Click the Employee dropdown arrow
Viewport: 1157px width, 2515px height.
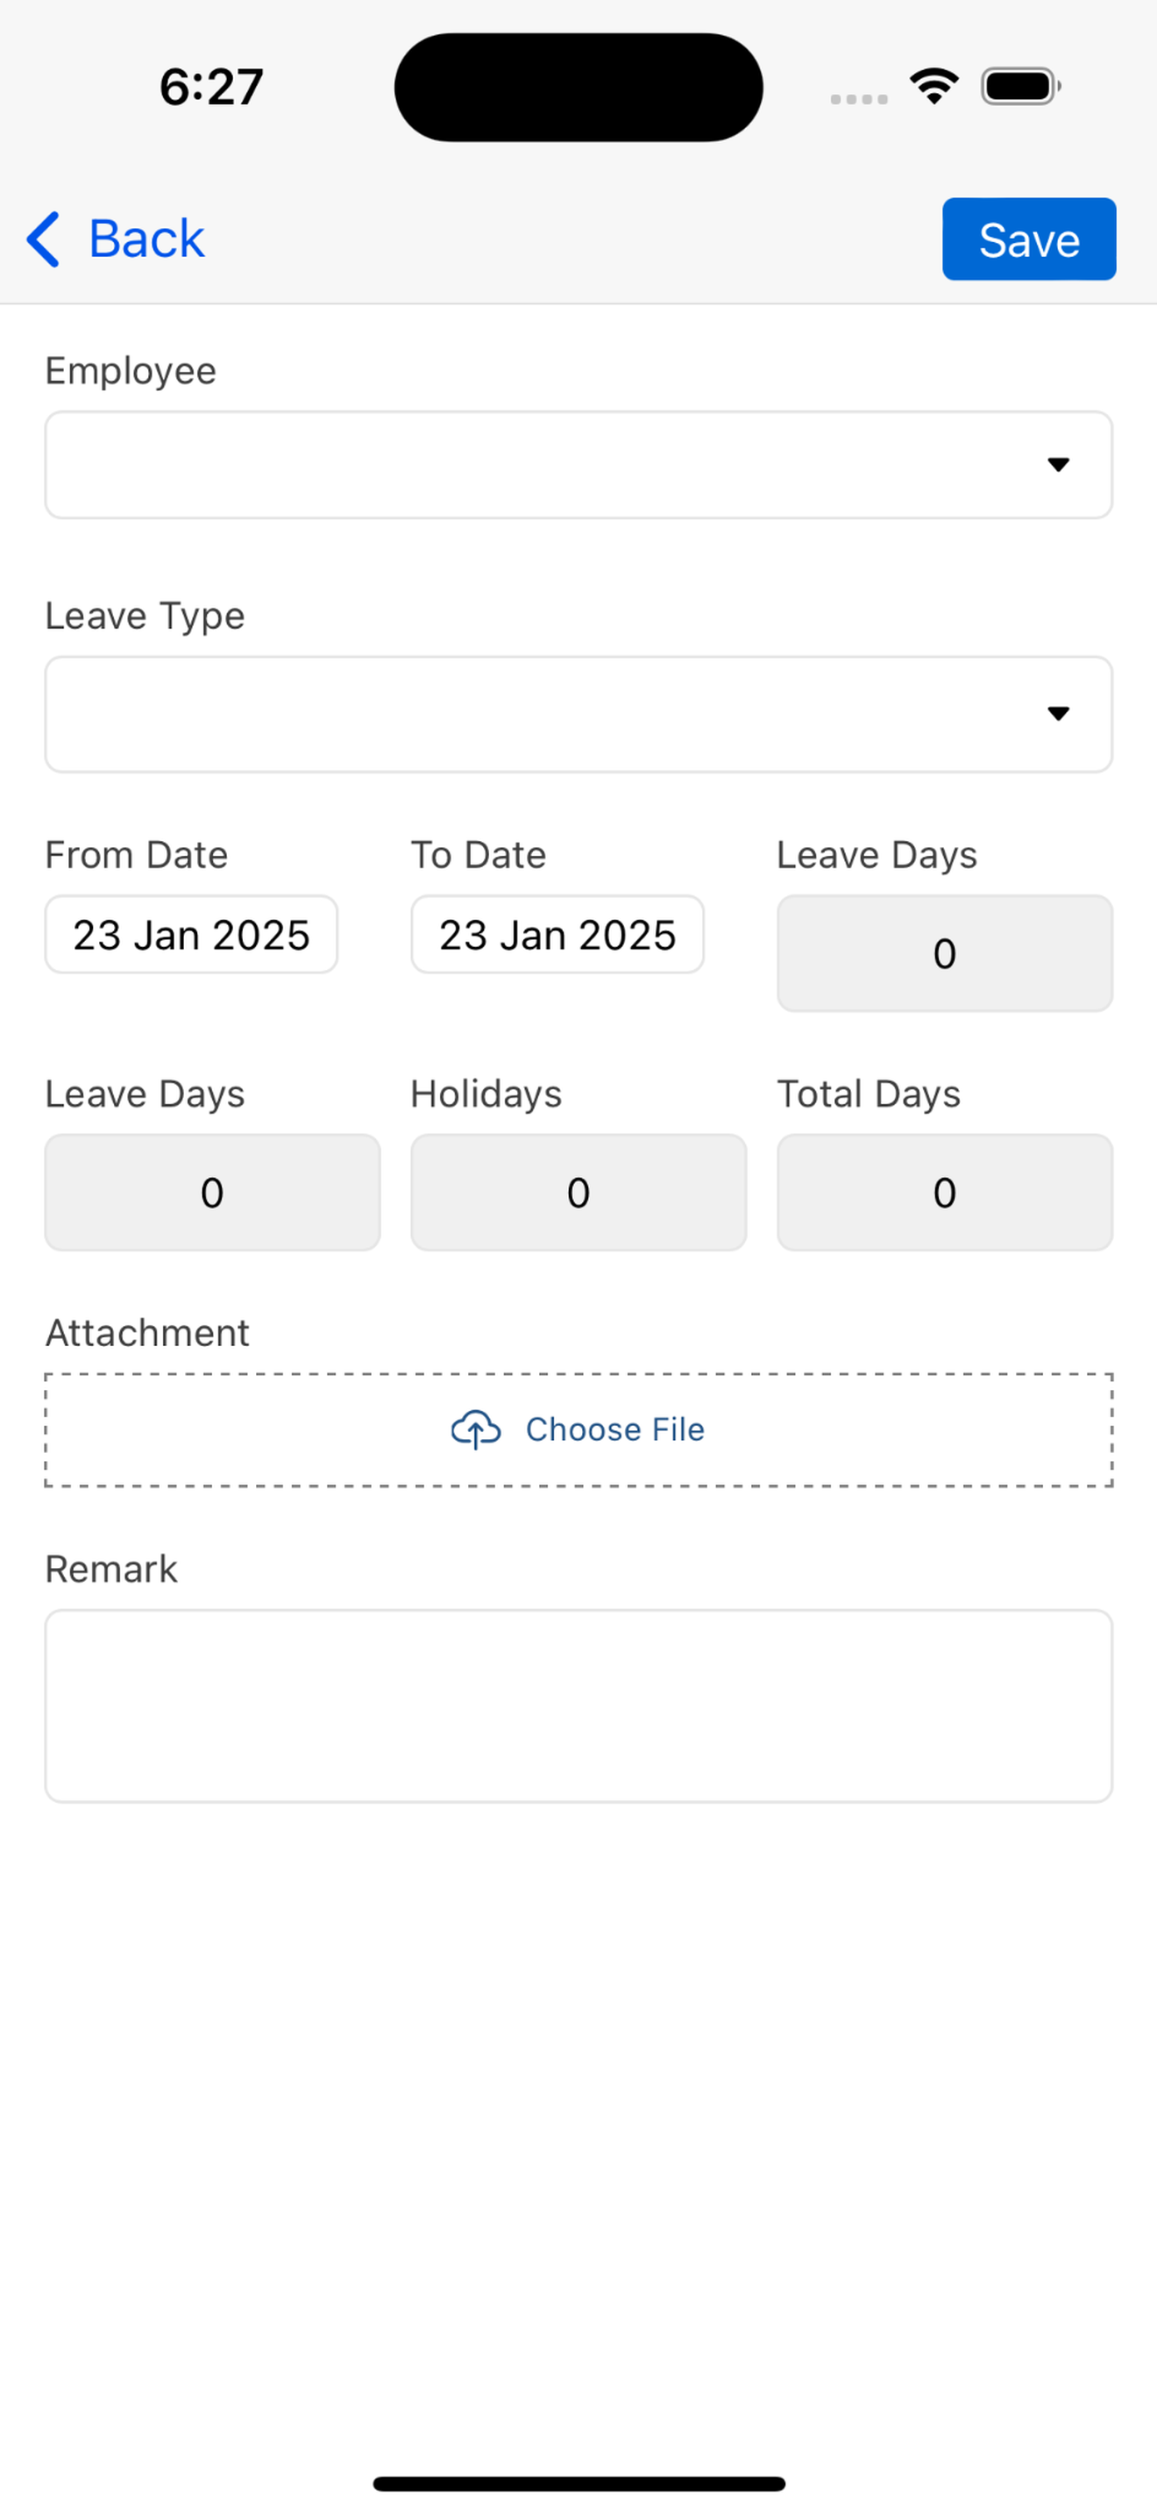(x=1057, y=465)
